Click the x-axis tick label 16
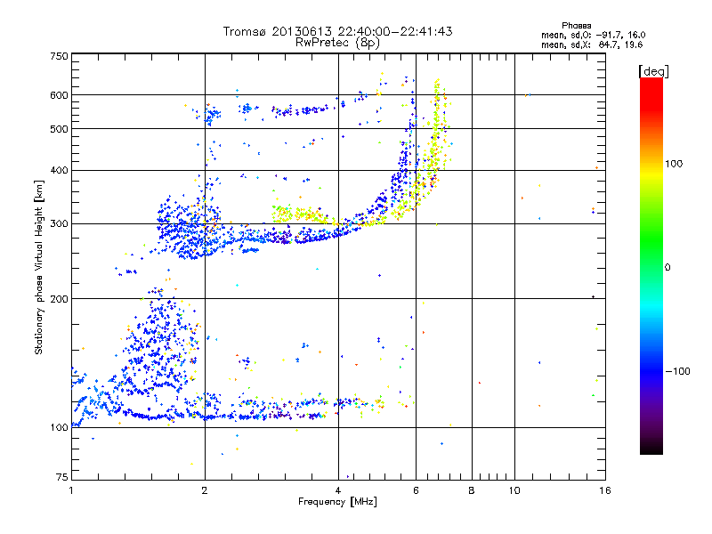This screenshot has height=534, width=712. tap(605, 490)
